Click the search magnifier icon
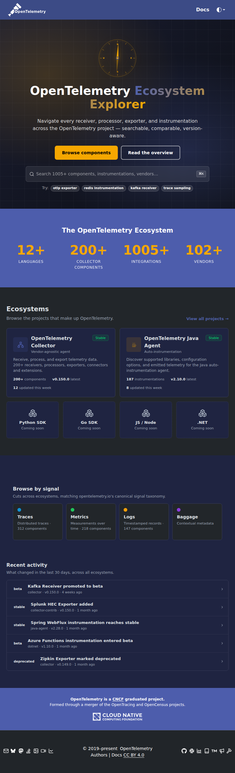 tap(32, 174)
